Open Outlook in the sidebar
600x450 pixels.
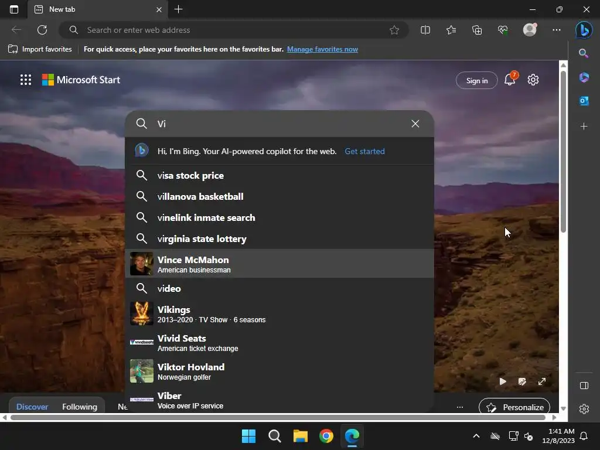point(584,101)
